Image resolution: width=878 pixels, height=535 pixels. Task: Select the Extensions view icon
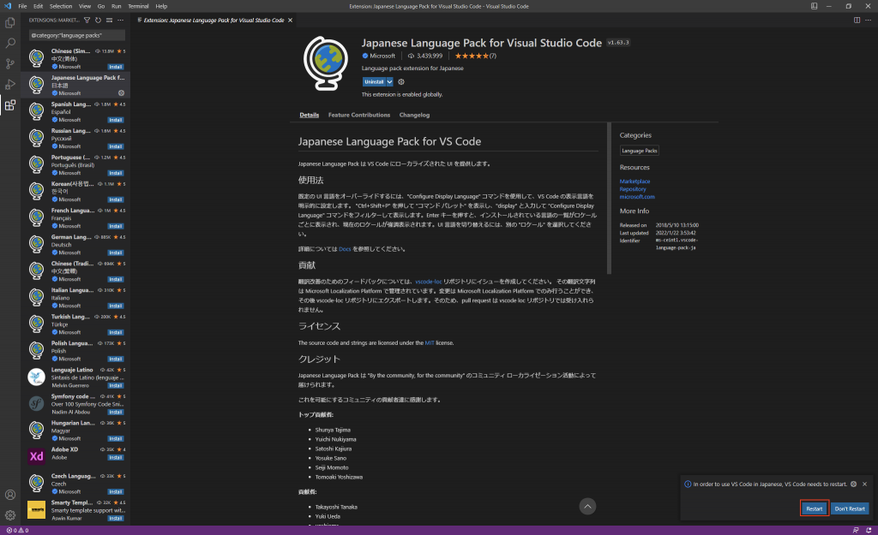10,105
